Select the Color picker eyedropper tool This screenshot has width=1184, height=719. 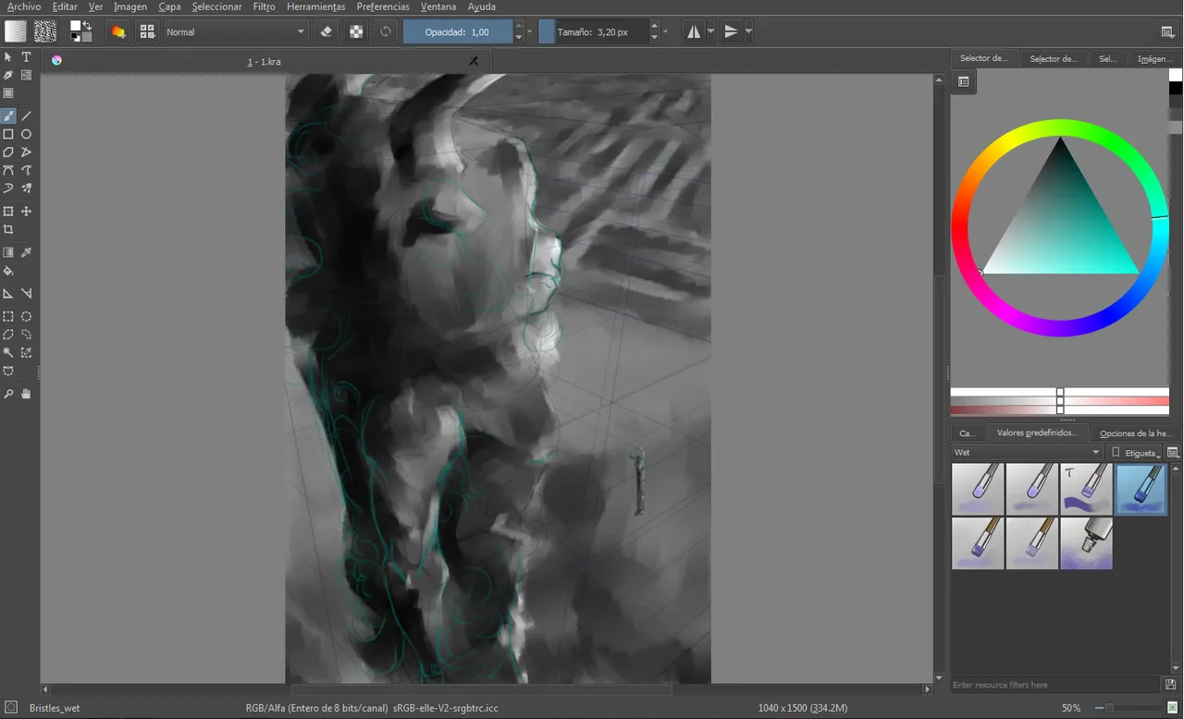point(26,253)
